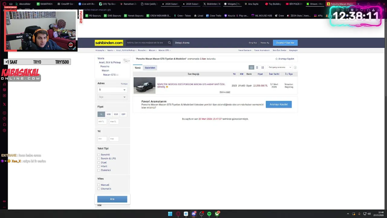
Task: Click Giriş Yap link
Action: [x=253, y=43]
